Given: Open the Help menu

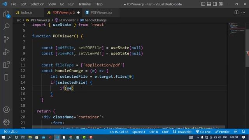Looking at the screenshot, I should click(99, 4).
